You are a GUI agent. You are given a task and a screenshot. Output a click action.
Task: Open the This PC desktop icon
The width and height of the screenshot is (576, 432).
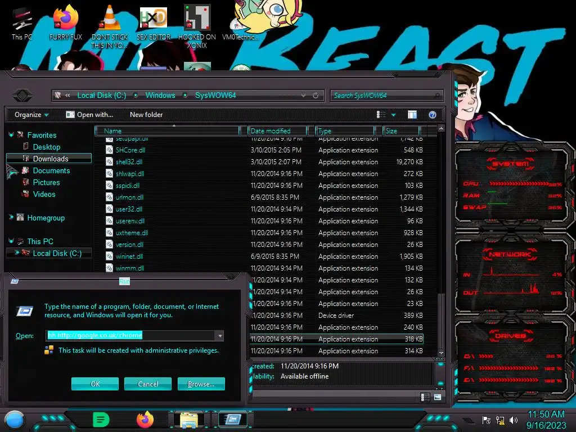click(x=22, y=24)
